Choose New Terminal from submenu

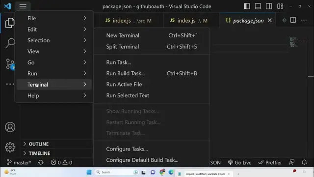pos(152,35)
